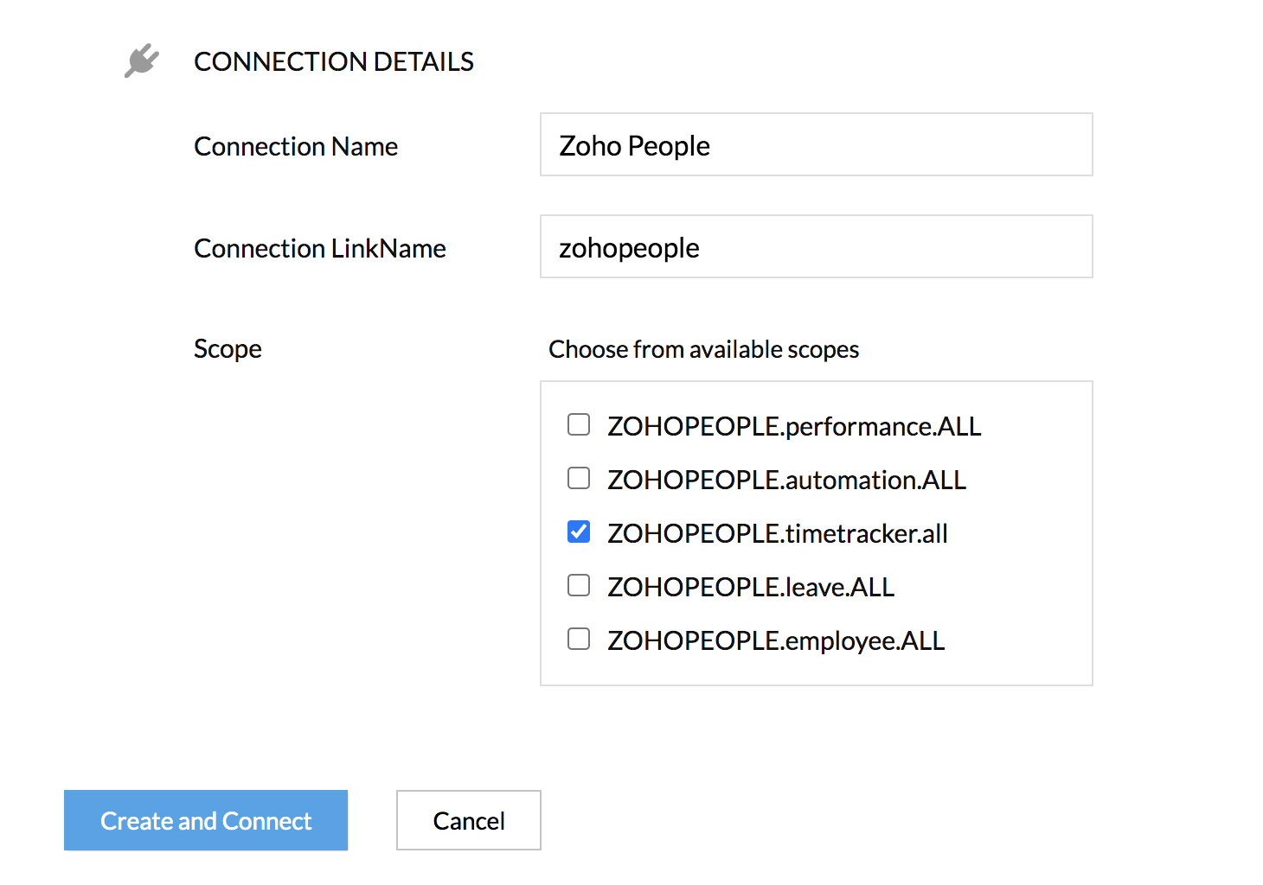The image size is (1263, 885).
Task: Click 'Choose from available scopes' text
Action: pos(704,349)
